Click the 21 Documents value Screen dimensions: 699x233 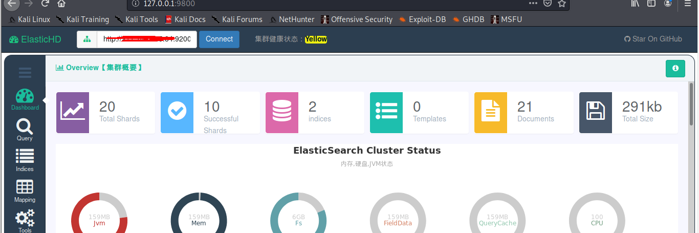(525, 107)
